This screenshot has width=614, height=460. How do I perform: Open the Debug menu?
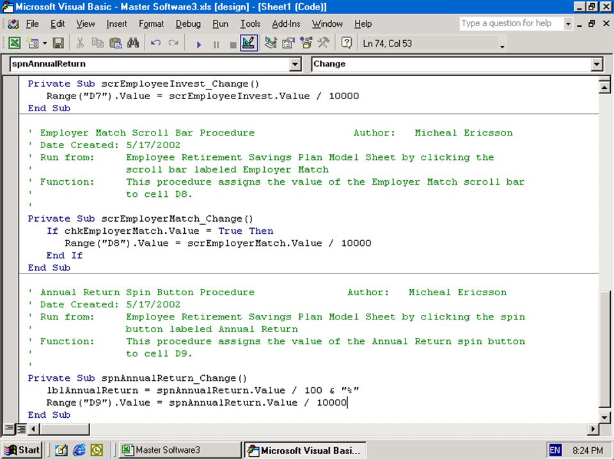188,24
